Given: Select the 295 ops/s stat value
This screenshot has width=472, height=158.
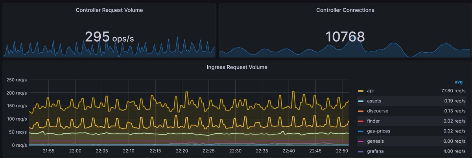Looking at the screenshot, I should tap(109, 37).
